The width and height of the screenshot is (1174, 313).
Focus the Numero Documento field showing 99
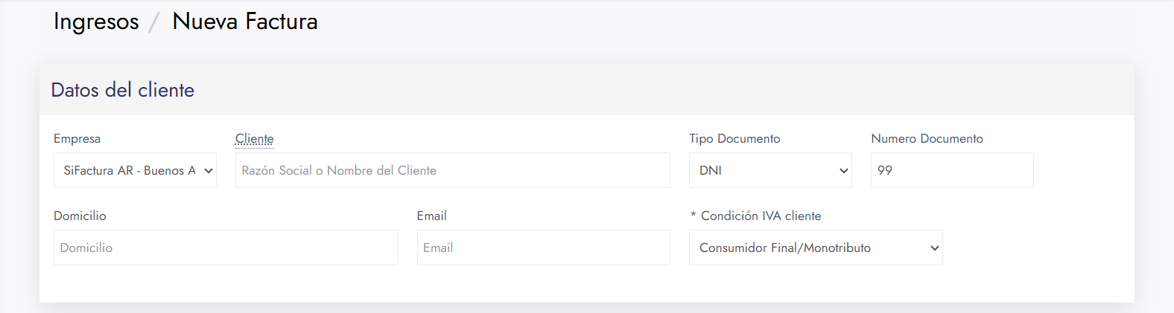(x=952, y=170)
